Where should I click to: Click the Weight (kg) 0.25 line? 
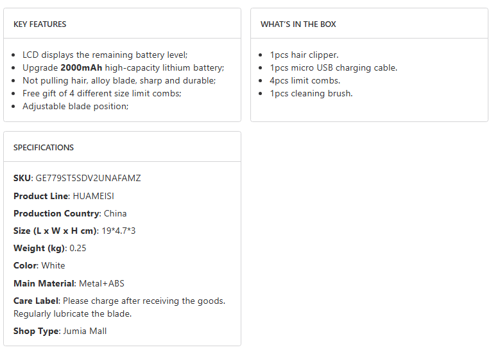tap(50, 248)
